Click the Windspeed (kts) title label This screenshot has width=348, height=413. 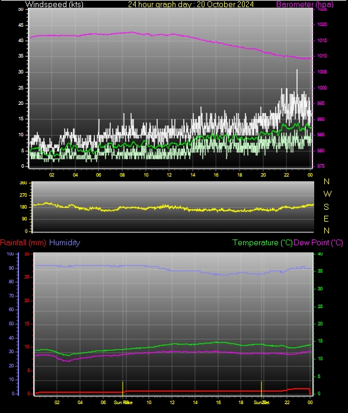pos(55,4)
